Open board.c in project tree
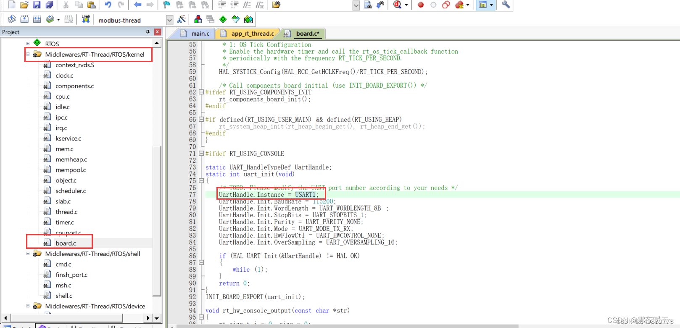The width and height of the screenshot is (680, 328). (66, 243)
